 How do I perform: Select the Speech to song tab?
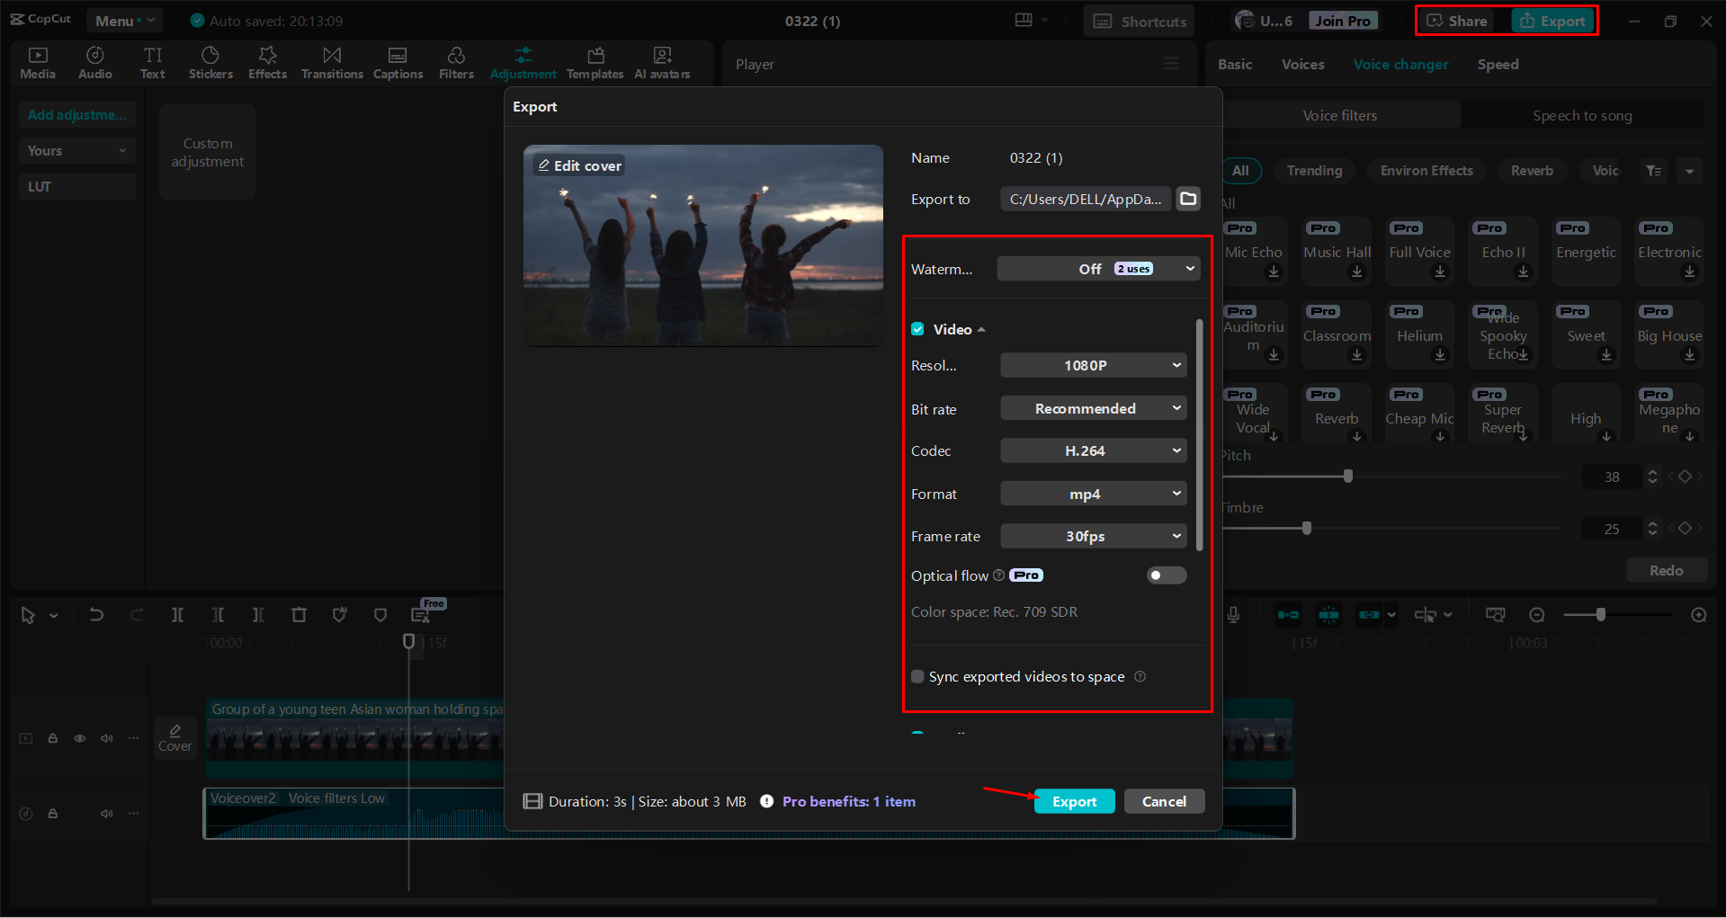[x=1582, y=115]
